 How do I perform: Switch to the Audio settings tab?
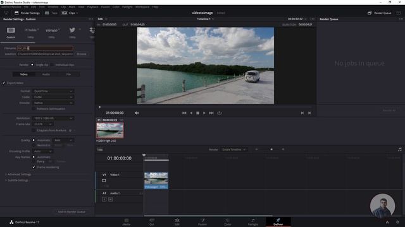point(46,74)
